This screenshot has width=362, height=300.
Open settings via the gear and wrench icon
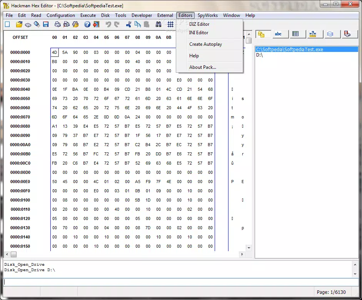click(x=75, y=24)
